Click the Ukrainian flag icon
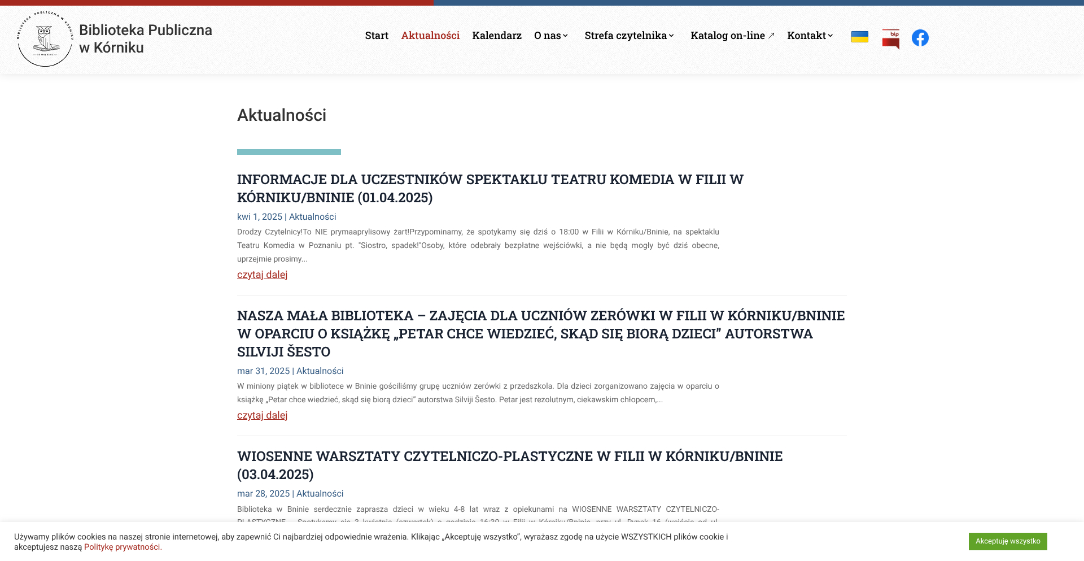Image resolution: width=1084 pixels, height=561 pixels. point(859,37)
